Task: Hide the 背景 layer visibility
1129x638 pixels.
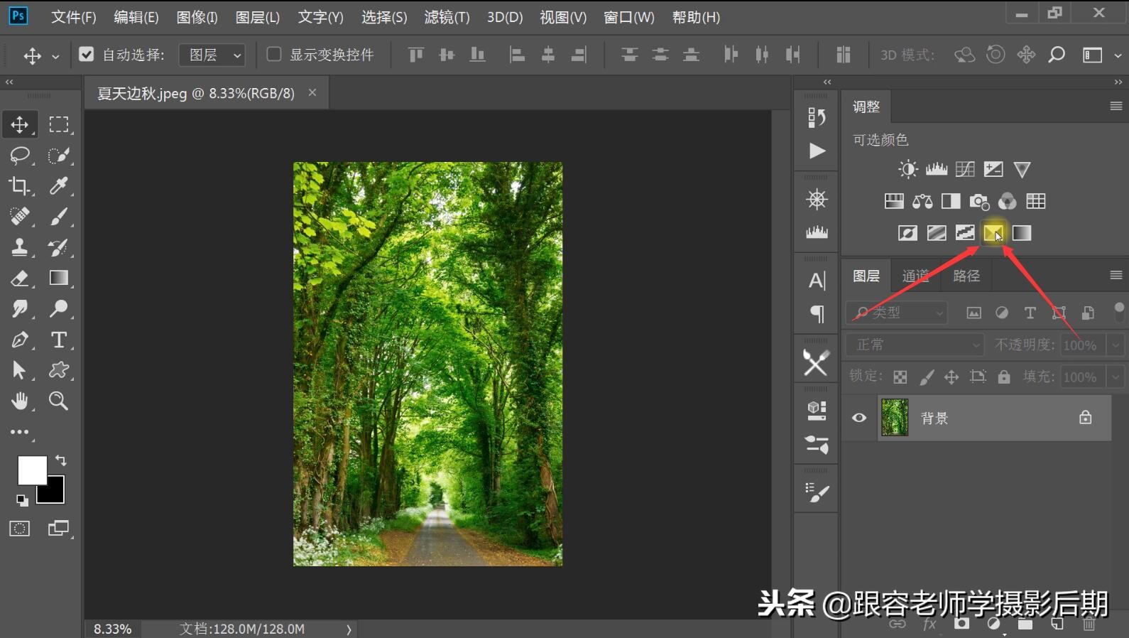Action: tap(859, 418)
